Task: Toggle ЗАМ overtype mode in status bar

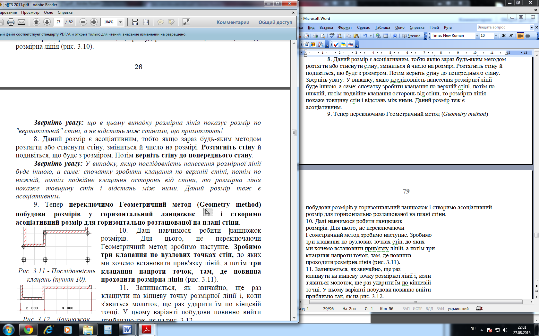Action: (440, 309)
